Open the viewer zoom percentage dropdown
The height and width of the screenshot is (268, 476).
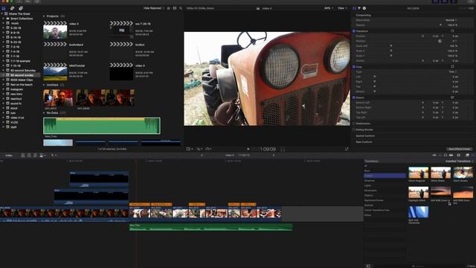coord(329,8)
